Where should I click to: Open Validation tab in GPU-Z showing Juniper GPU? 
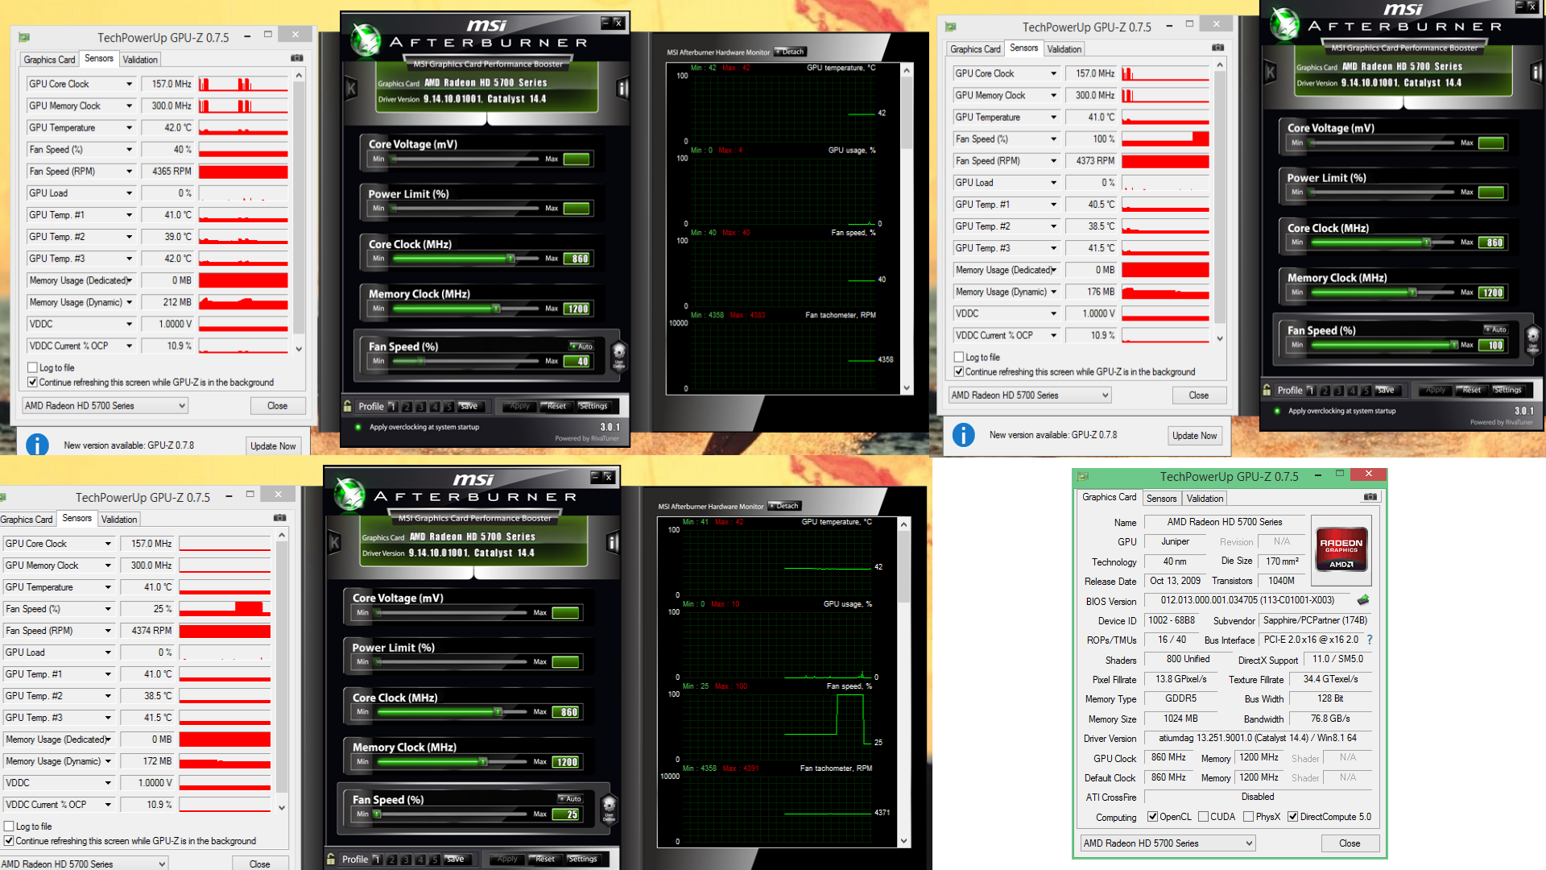[x=1205, y=499]
